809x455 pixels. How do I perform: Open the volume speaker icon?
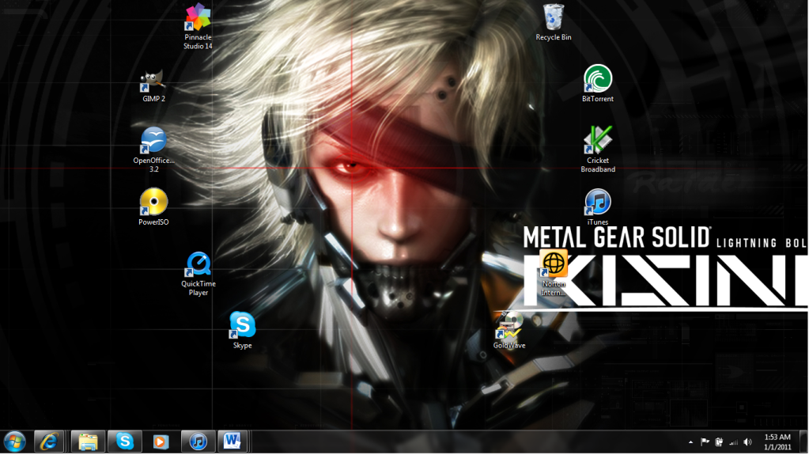pos(747,442)
